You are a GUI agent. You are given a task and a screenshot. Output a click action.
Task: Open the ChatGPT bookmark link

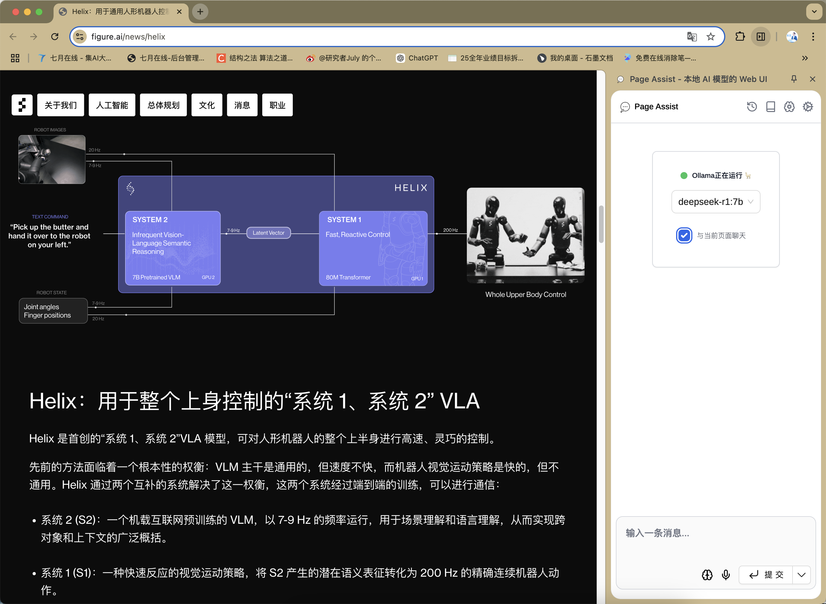click(x=417, y=58)
